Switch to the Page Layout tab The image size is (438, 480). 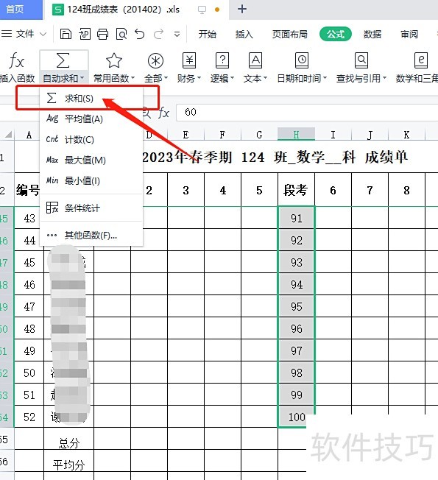coord(290,34)
